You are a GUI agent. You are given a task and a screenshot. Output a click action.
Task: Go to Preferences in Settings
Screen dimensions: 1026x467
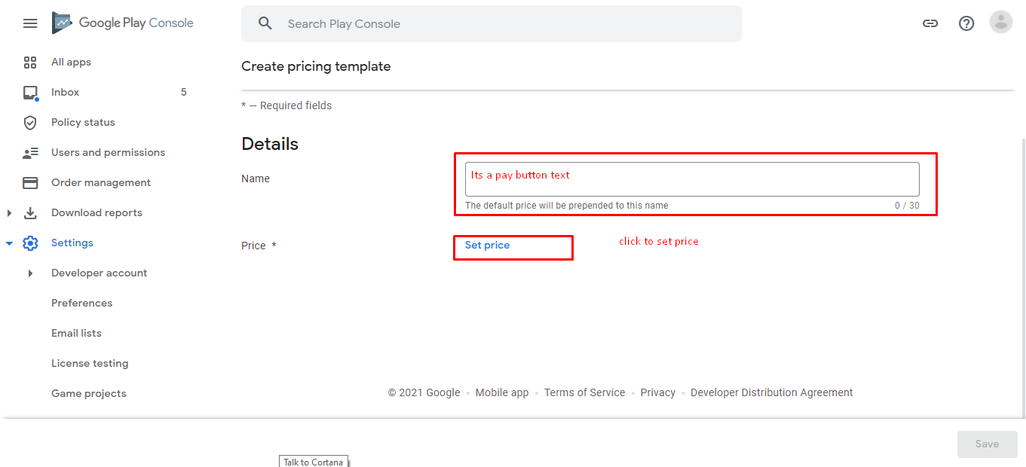(81, 304)
